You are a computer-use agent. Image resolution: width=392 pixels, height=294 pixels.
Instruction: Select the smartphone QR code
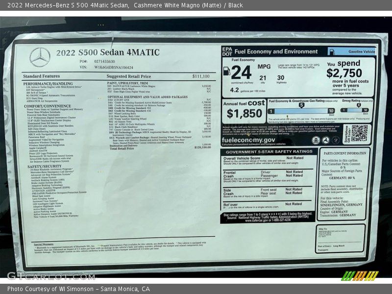click(x=360, y=133)
